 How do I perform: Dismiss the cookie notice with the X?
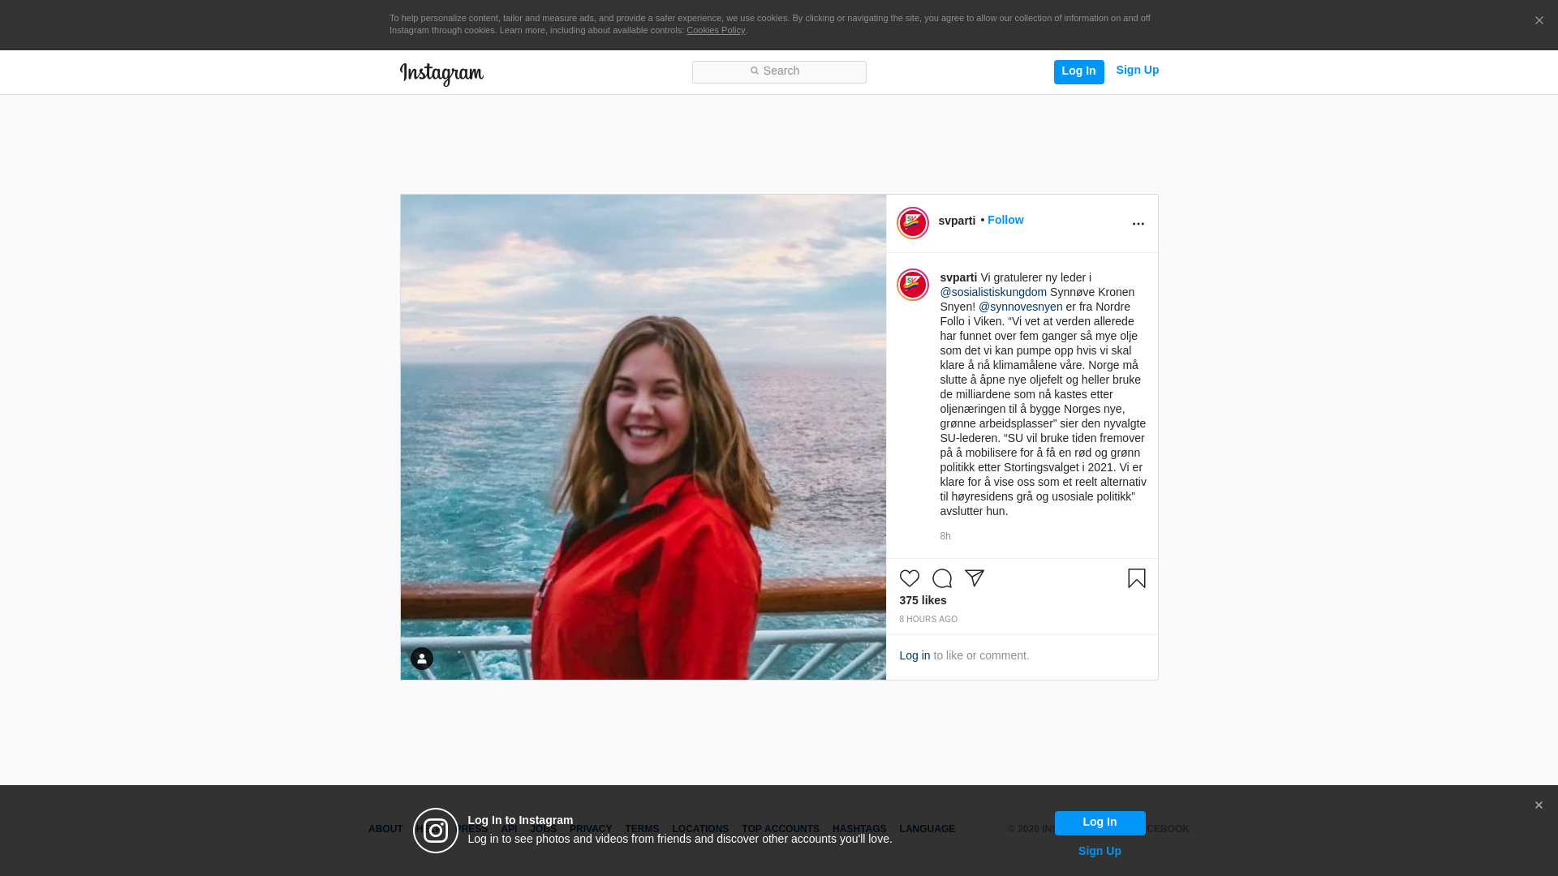[x=1539, y=21]
